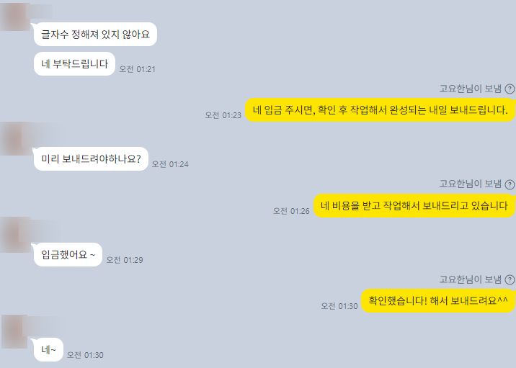Image resolution: width=516 pixels, height=368 pixels.
Task: Click the timestamp 오전 01:21
Action: point(137,69)
